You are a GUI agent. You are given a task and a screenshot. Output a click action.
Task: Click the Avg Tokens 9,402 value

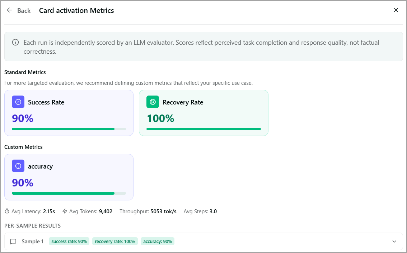click(x=106, y=211)
